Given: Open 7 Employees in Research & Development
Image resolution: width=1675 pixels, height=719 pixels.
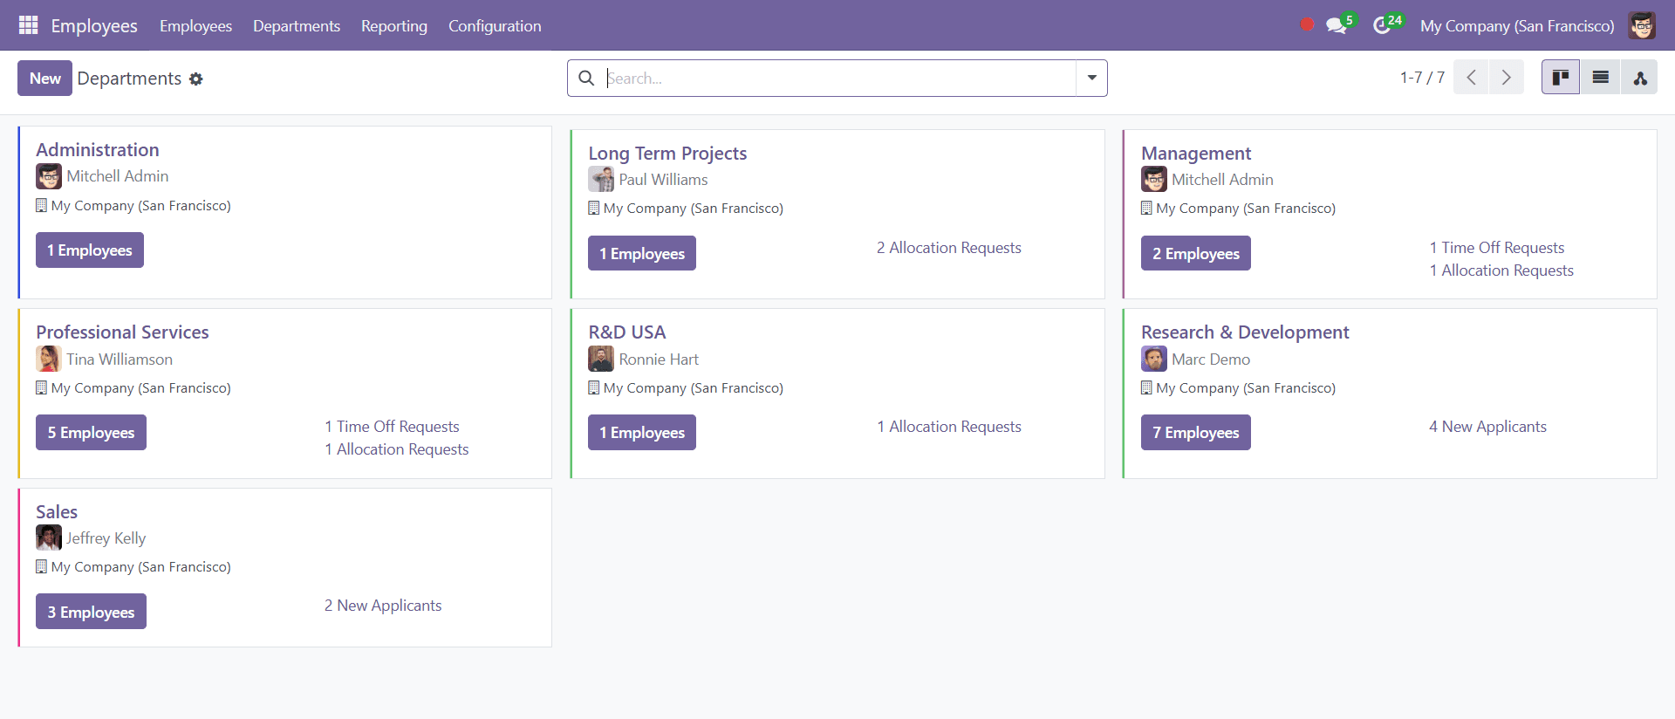Looking at the screenshot, I should (x=1195, y=433).
